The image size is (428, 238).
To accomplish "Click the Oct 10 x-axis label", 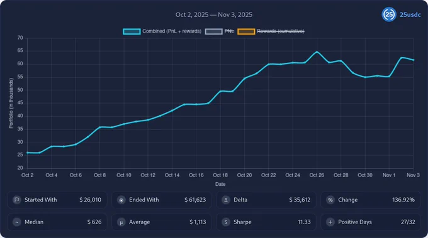I will pos(124,175).
